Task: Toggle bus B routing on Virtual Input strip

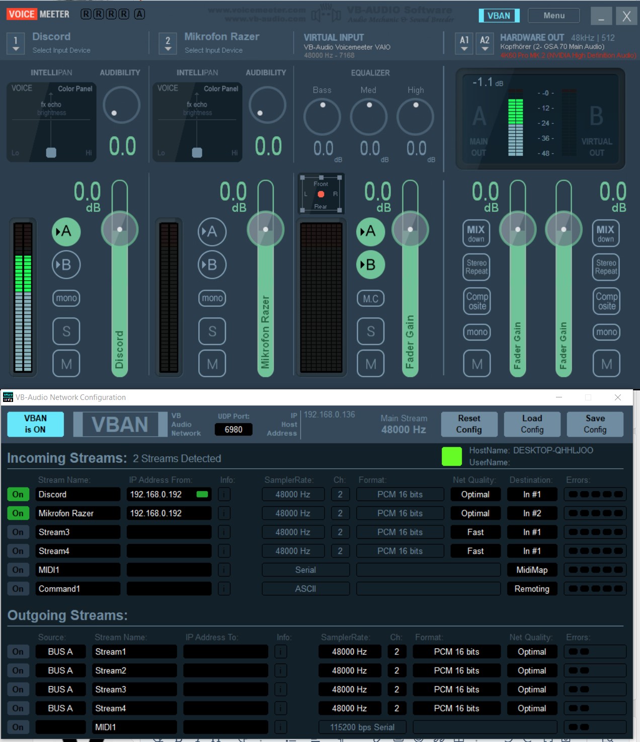Action: [370, 265]
